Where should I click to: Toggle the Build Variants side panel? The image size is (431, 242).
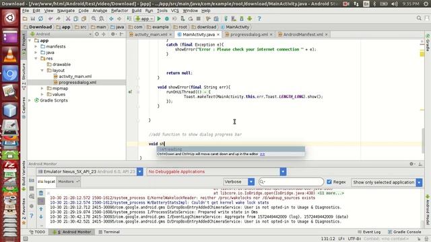click(24, 175)
